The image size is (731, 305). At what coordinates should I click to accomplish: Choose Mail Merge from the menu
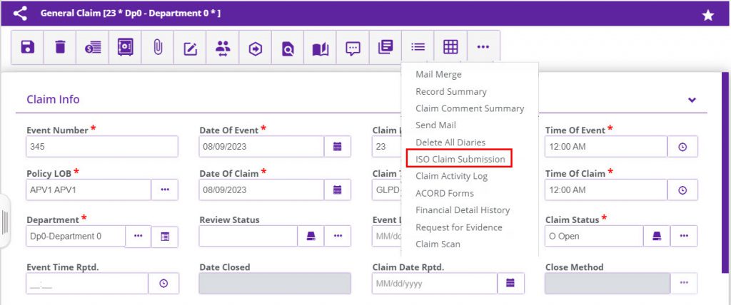click(x=438, y=74)
